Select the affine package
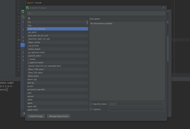 57,100
